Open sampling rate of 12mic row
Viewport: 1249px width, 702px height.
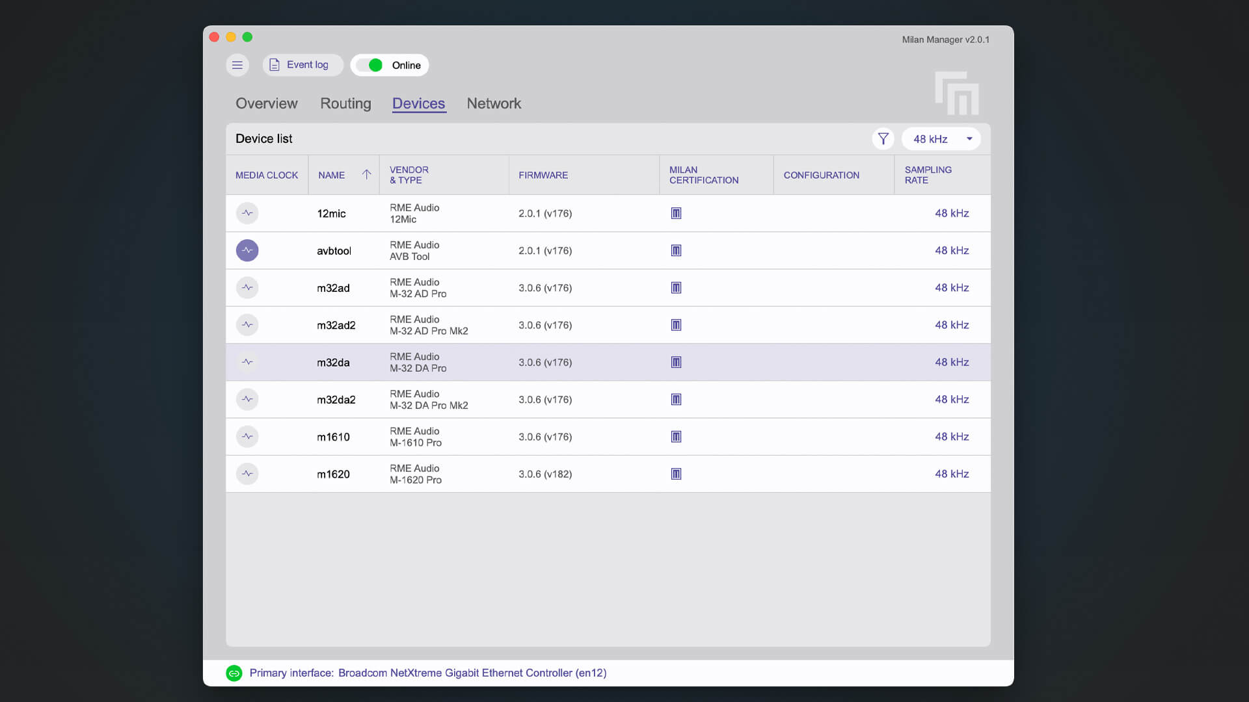click(x=951, y=213)
